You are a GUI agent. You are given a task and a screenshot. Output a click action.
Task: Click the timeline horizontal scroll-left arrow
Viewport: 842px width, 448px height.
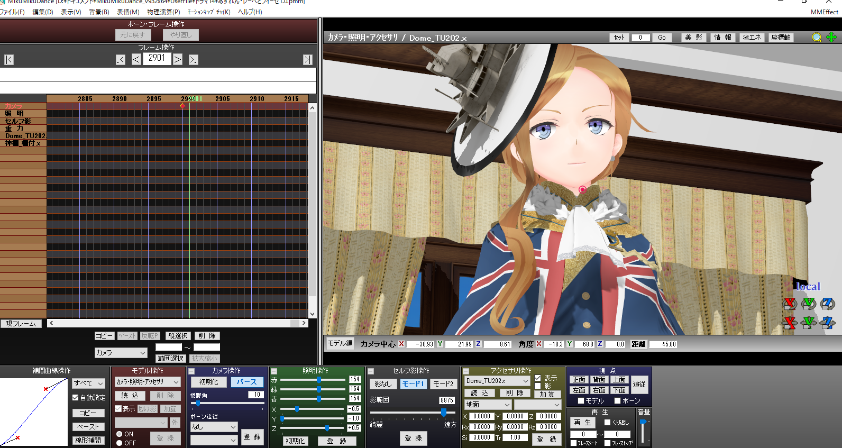(x=51, y=323)
